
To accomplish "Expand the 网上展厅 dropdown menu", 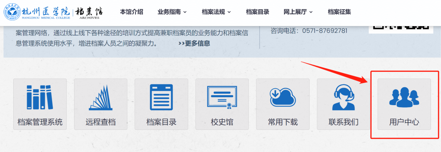I will [298, 12].
